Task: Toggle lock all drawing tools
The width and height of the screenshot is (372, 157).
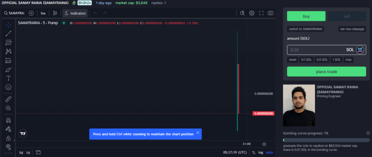Action: tap(8, 138)
